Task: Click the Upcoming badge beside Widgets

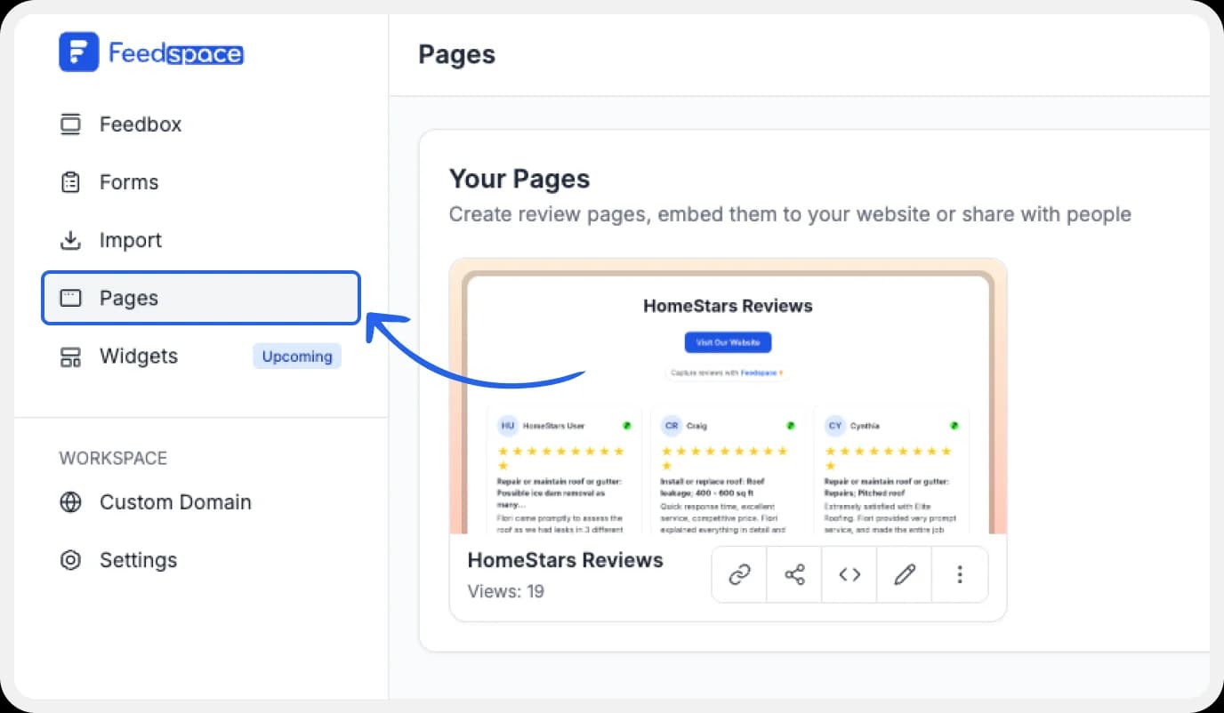Action: pyautogui.click(x=297, y=356)
